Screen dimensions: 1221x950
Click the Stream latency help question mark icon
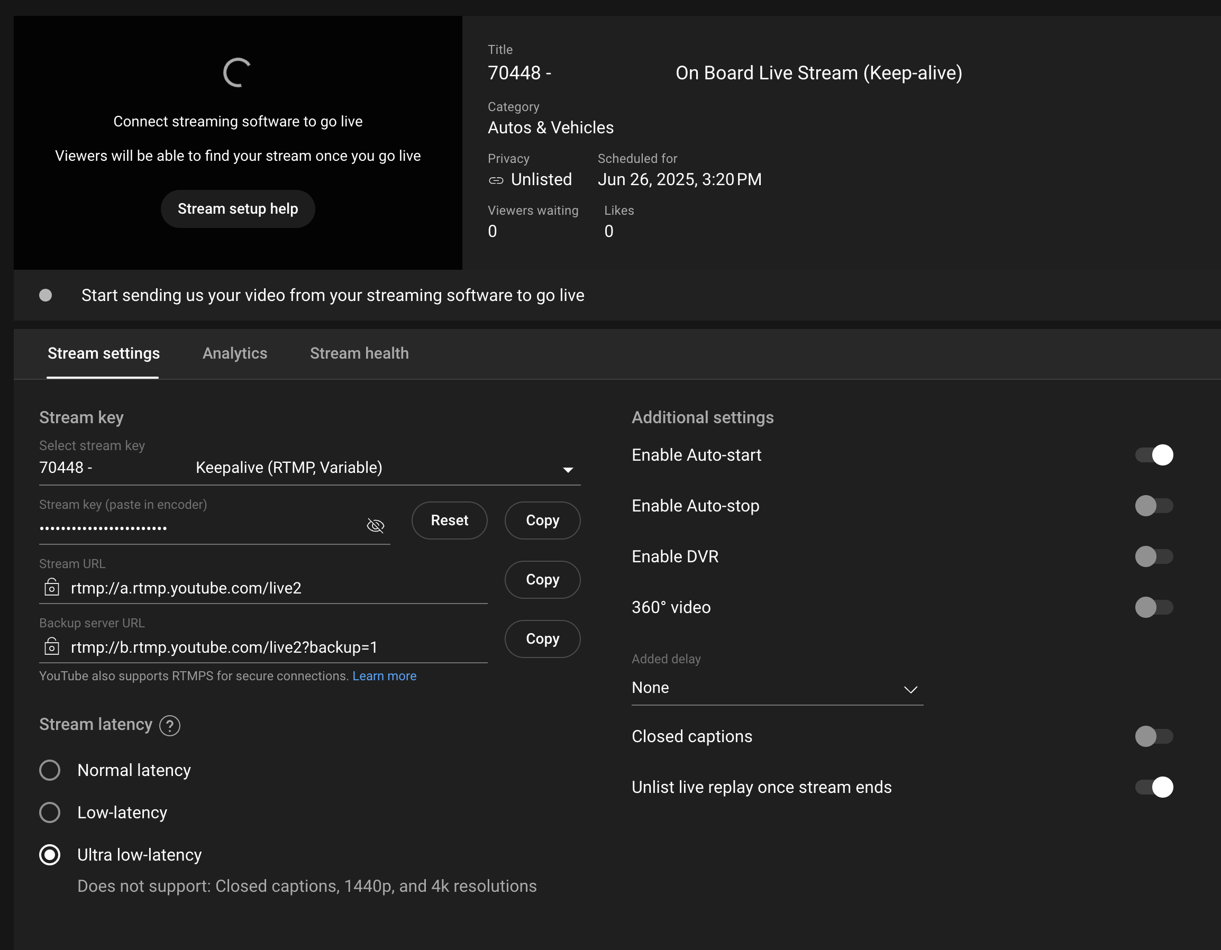click(x=169, y=725)
